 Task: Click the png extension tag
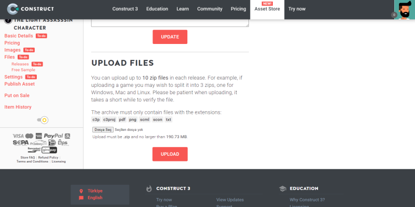point(133,120)
